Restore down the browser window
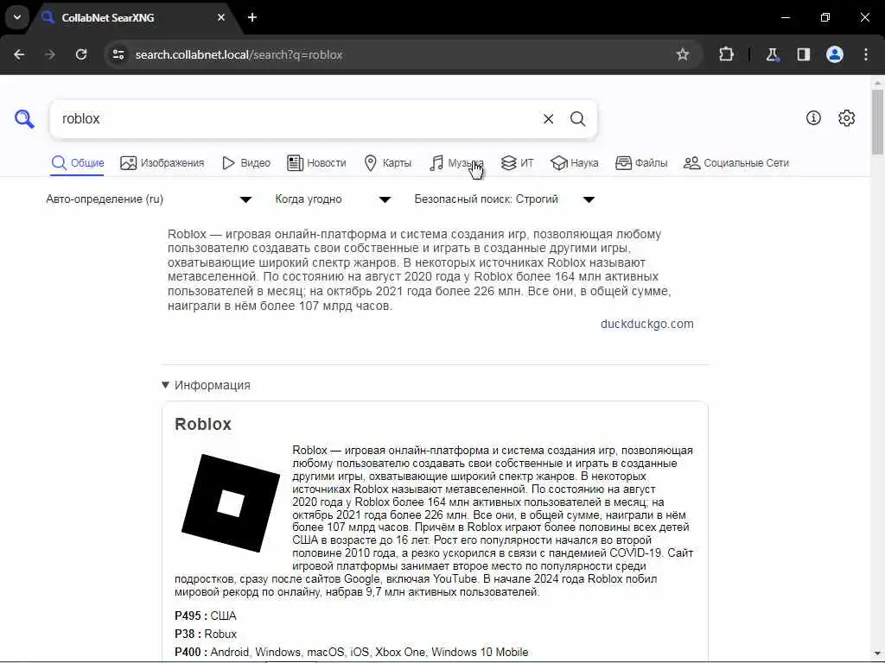 tap(825, 17)
